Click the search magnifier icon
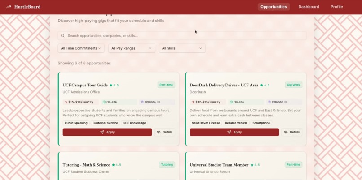The height and width of the screenshot is (180, 362). tap(63, 36)
